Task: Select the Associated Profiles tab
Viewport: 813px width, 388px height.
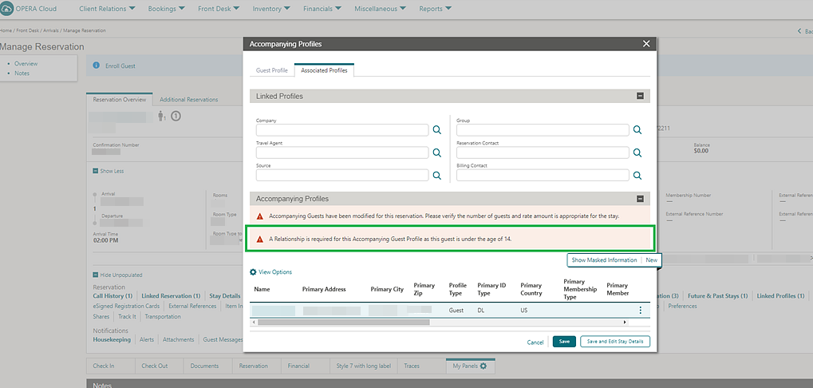Action: [324, 70]
